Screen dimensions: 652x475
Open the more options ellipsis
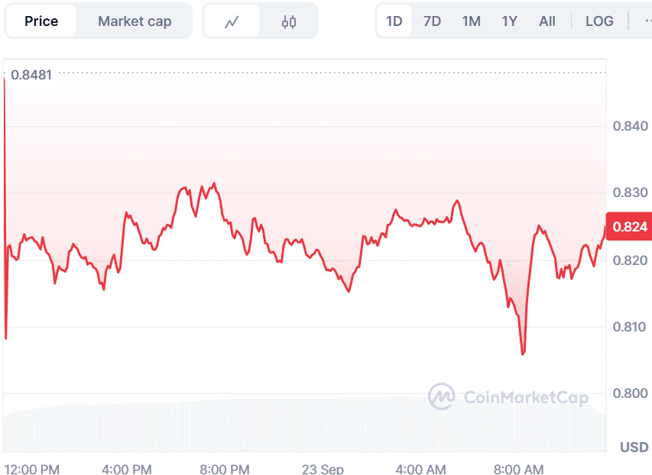coord(648,21)
